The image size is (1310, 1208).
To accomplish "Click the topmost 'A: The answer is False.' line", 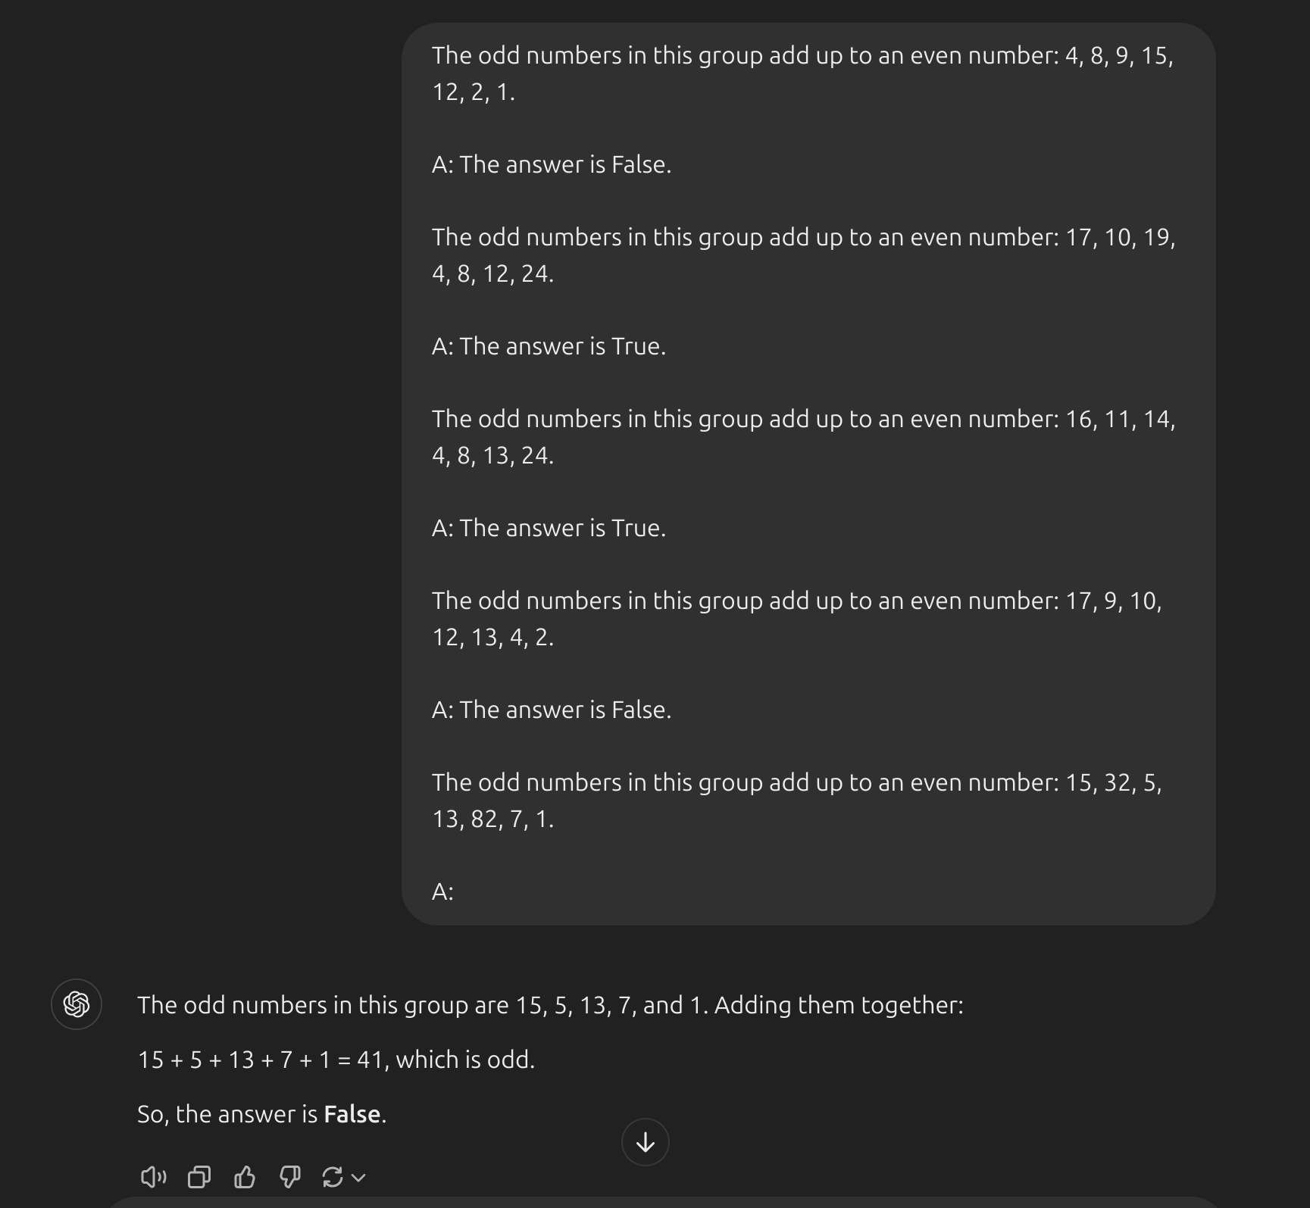I will coord(552,164).
